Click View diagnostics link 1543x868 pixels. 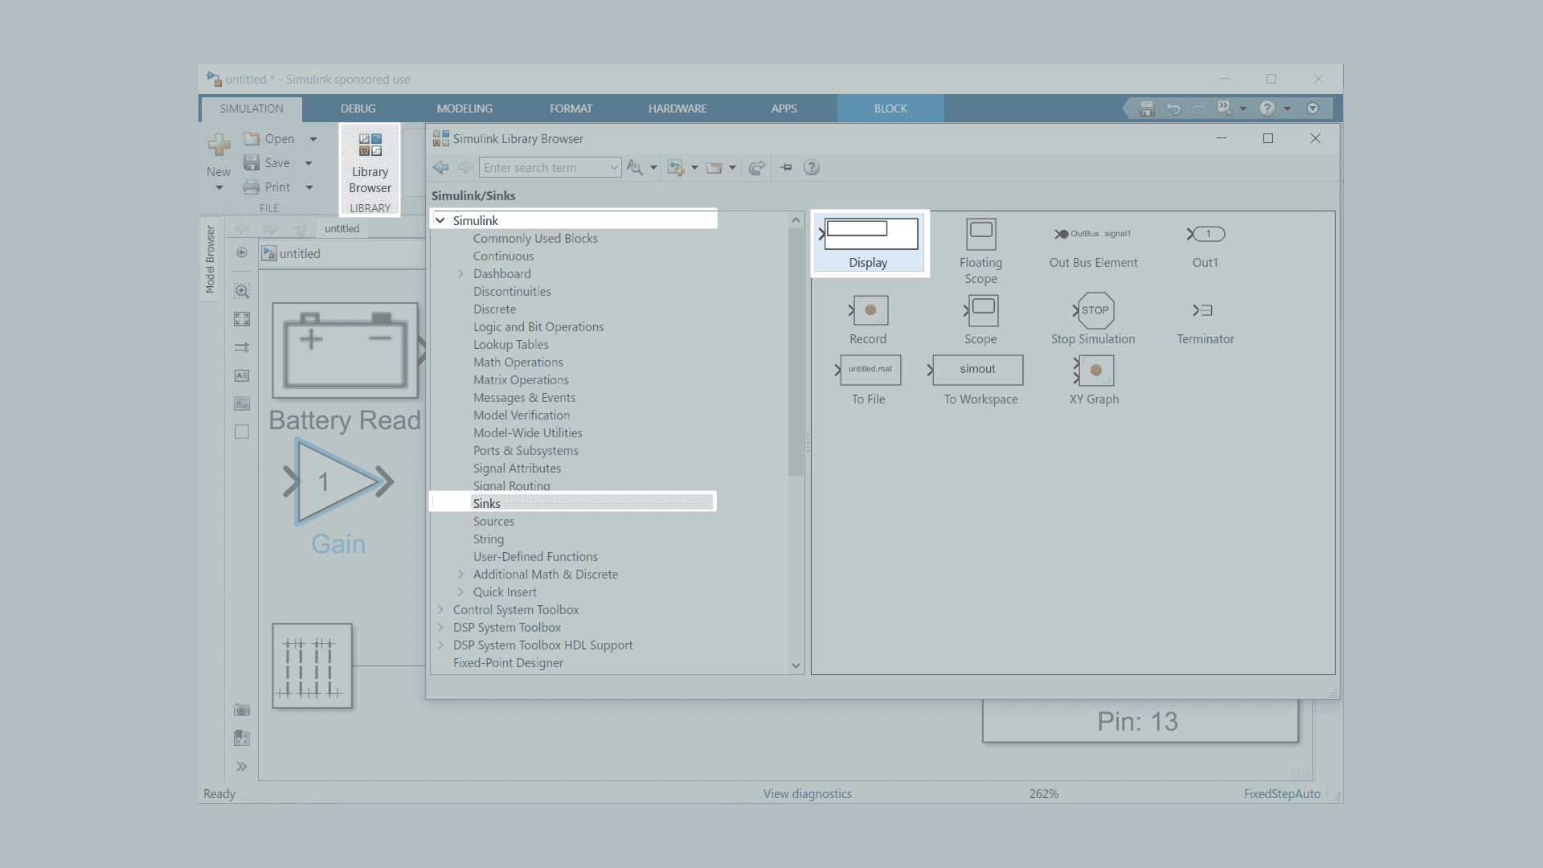(x=807, y=794)
